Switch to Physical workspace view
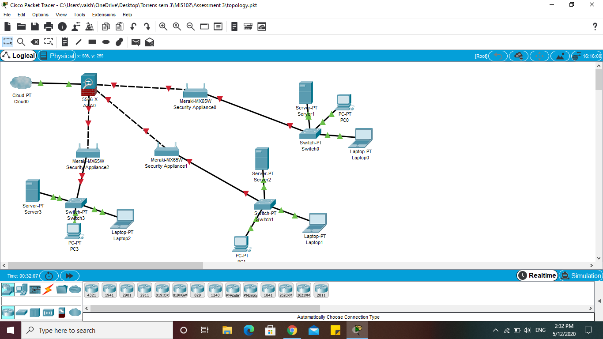Screen dimensions: 603x339 [x=57, y=56]
